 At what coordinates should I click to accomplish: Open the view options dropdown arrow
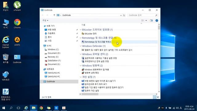coord(146,20)
